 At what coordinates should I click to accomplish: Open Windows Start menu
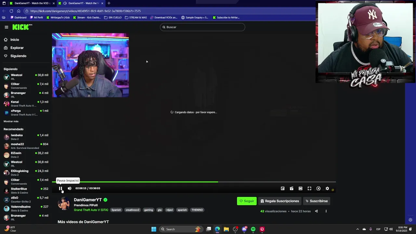154,229
